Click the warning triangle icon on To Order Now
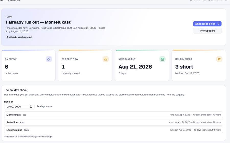Image resolution: width=230 pixels, height=143 pixels. 106,59
